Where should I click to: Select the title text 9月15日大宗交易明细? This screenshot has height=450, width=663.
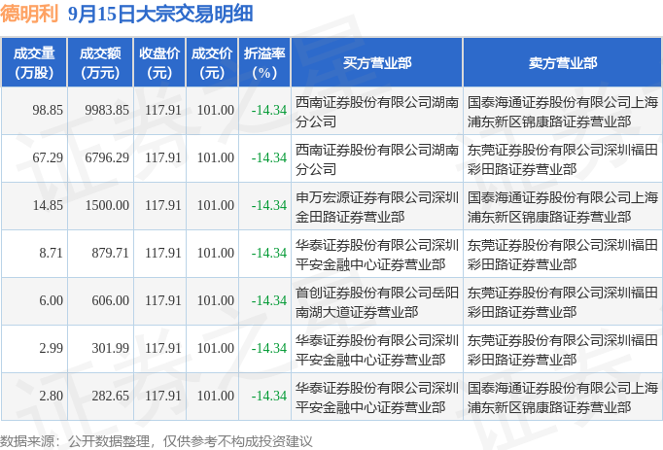(x=160, y=15)
